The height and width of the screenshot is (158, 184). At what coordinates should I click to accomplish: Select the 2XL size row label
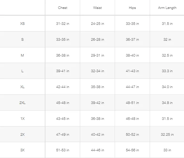click(x=23, y=103)
